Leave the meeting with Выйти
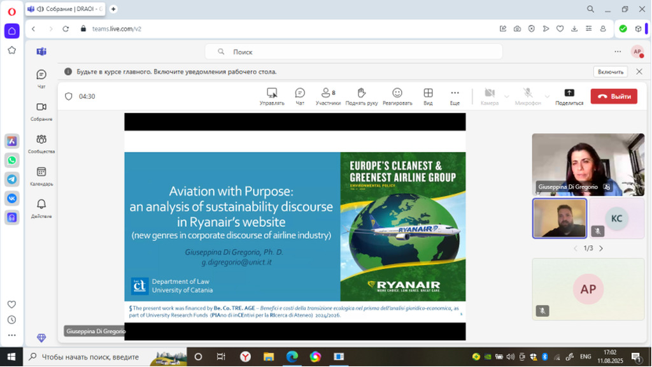The height and width of the screenshot is (367, 652). pyautogui.click(x=614, y=96)
